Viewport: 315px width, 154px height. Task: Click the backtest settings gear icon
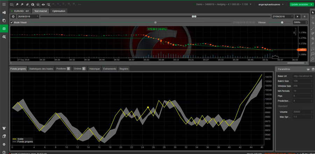13,16
